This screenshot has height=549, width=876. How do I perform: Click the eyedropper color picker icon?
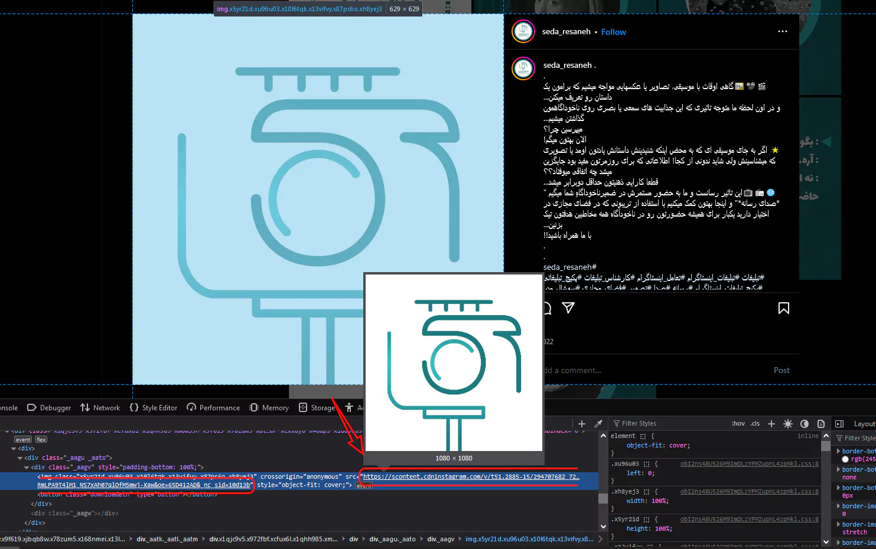(598, 424)
